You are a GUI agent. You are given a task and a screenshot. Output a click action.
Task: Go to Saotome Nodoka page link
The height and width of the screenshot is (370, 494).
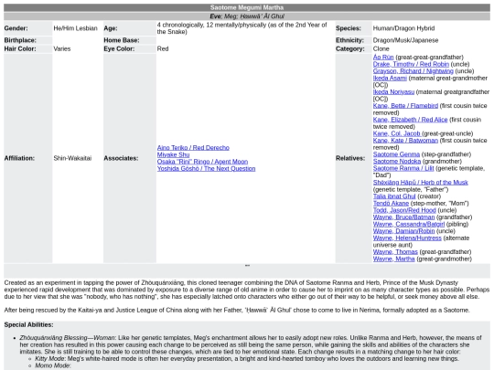tap(397, 161)
